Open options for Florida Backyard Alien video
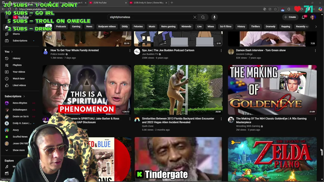324x182 pixels. (221, 119)
